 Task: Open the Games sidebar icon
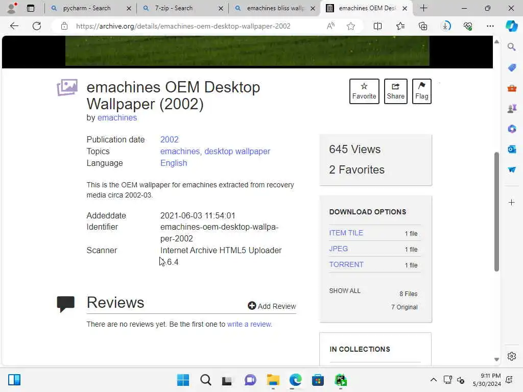[x=512, y=108]
